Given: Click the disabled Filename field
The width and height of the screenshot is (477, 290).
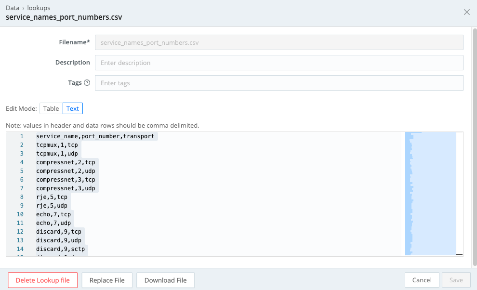Looking at the screenshot, I should pos(279,42).
